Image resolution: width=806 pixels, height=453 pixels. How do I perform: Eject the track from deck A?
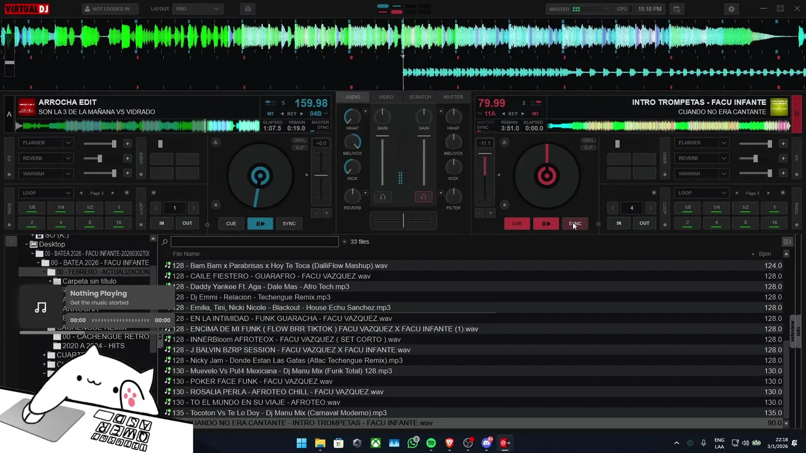click(x=215, y=142)
